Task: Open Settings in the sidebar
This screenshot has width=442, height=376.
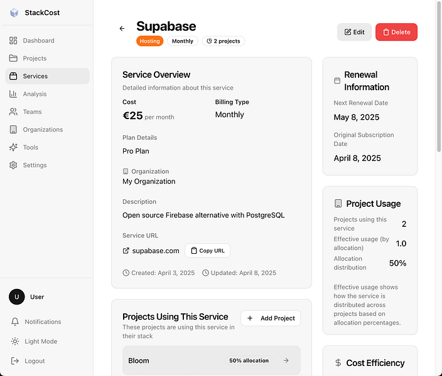Action: (x=35, y=165)
